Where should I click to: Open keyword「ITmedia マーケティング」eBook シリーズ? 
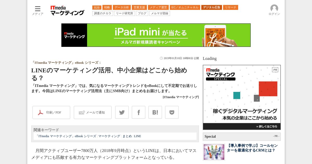66,136
